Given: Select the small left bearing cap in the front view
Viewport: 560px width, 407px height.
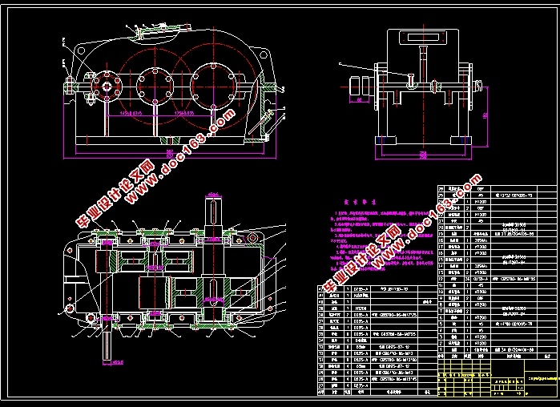Looking at the screenshot, I should (107, 87).
